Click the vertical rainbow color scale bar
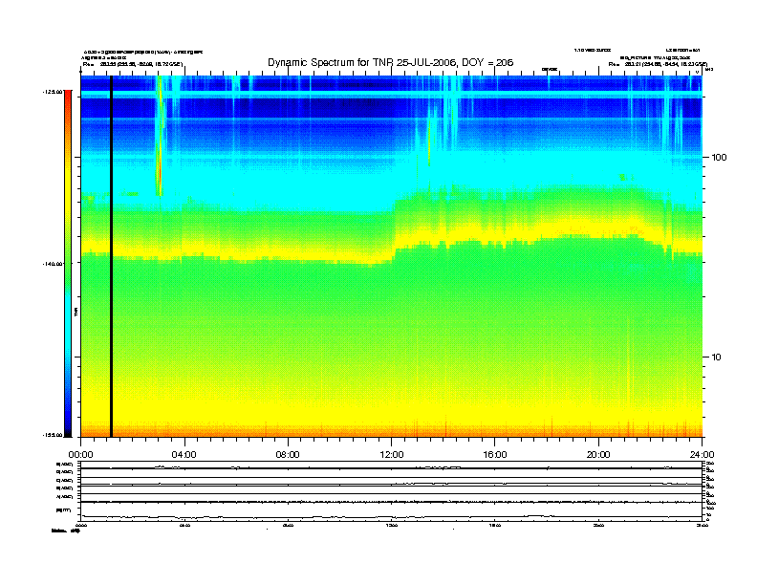The image size is (757, 585). pos(68,263)
